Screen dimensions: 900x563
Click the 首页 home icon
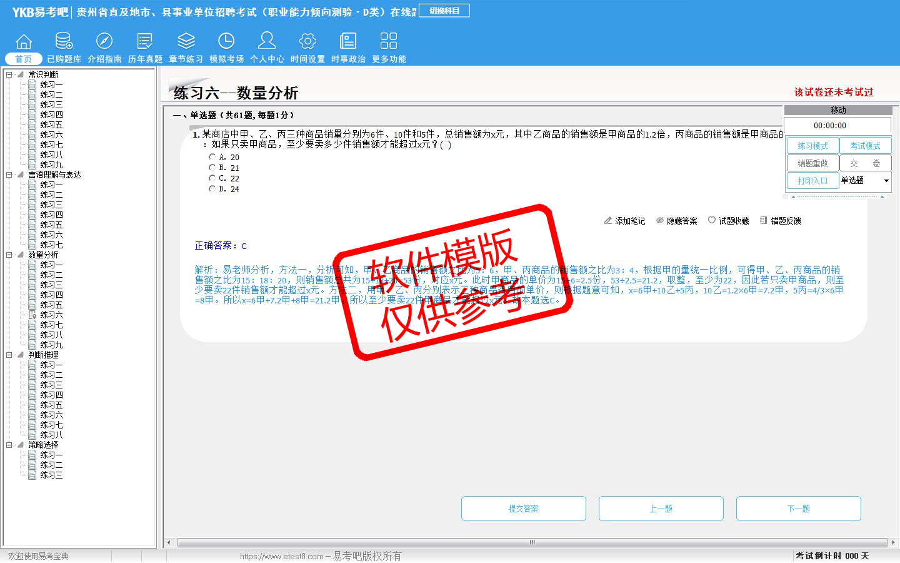pos(24,42)
